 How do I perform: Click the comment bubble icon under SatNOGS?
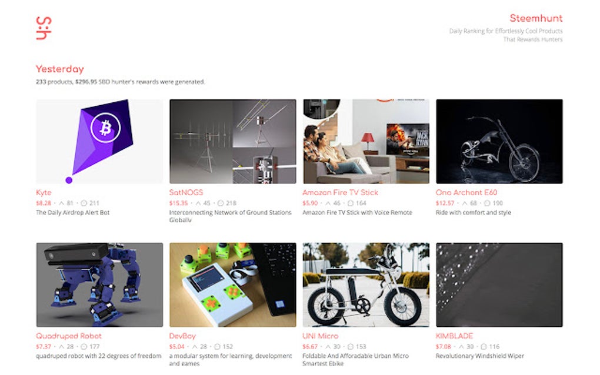point(221,203)
